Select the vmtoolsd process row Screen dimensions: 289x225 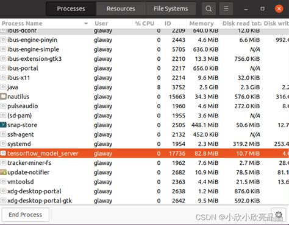pos(144,182)
